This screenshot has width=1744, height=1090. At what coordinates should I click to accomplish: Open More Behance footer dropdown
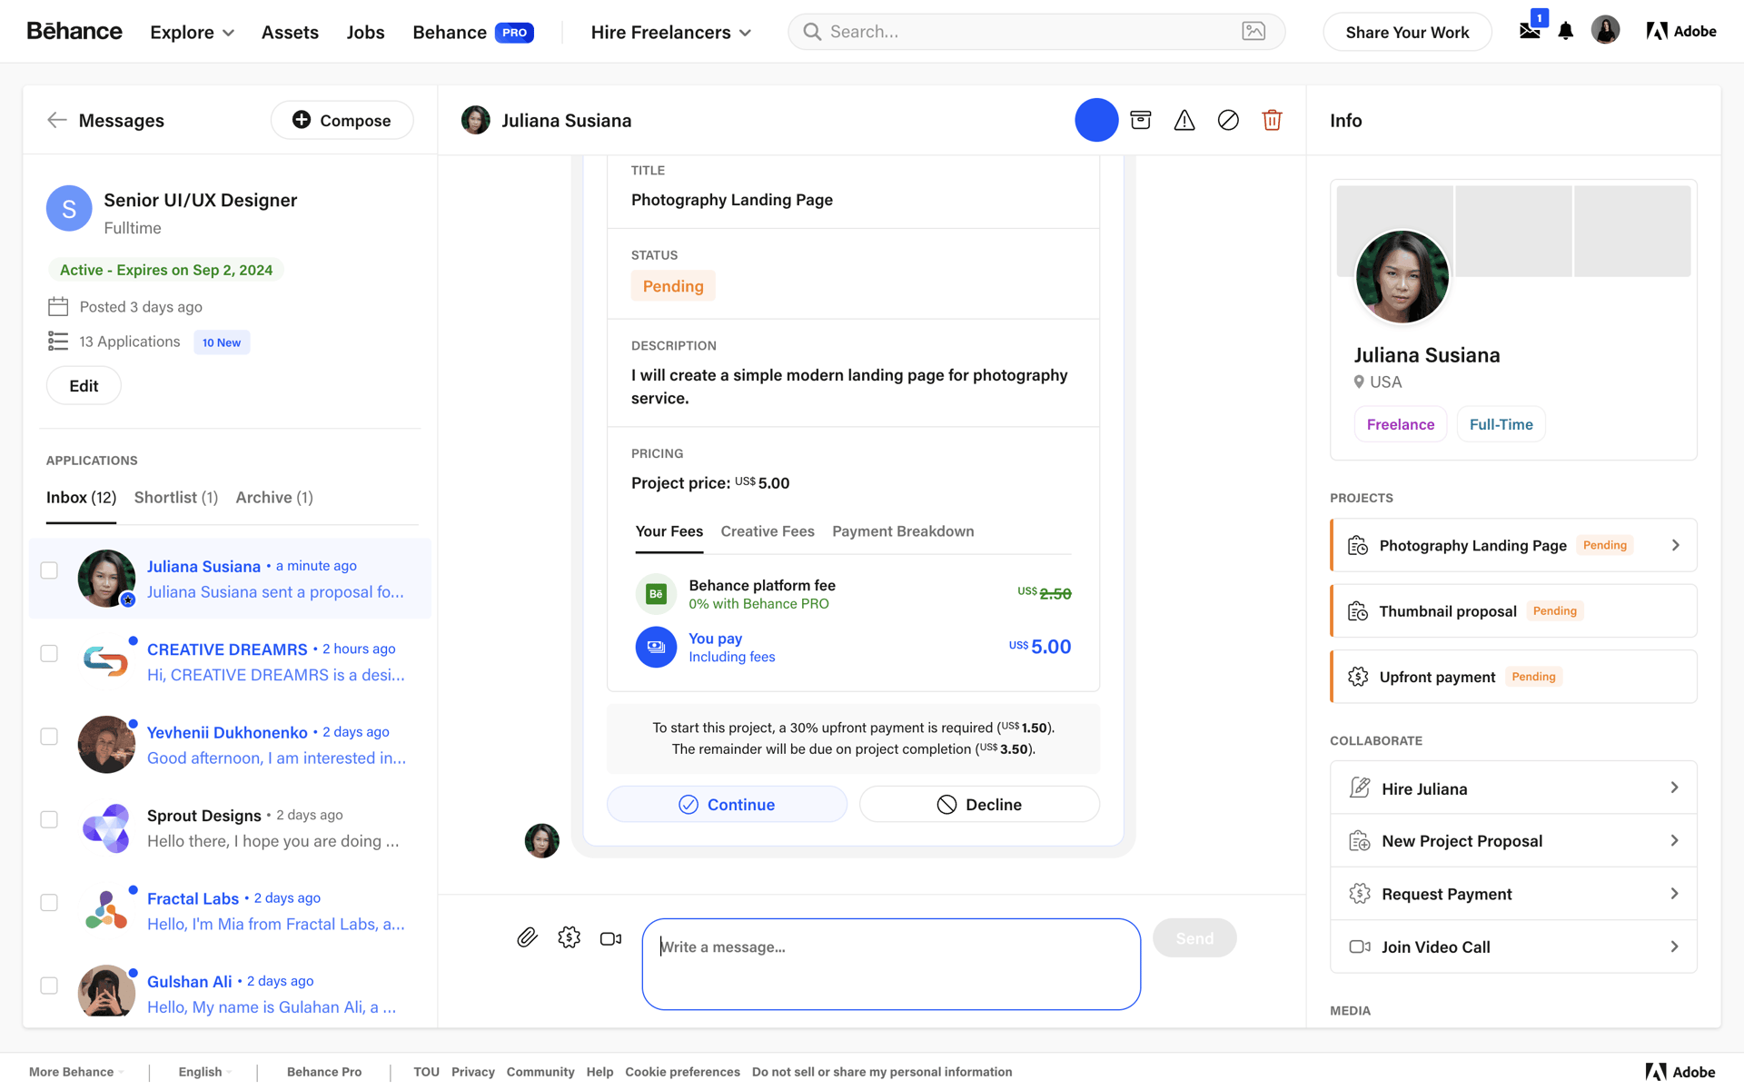(76, 1072)
